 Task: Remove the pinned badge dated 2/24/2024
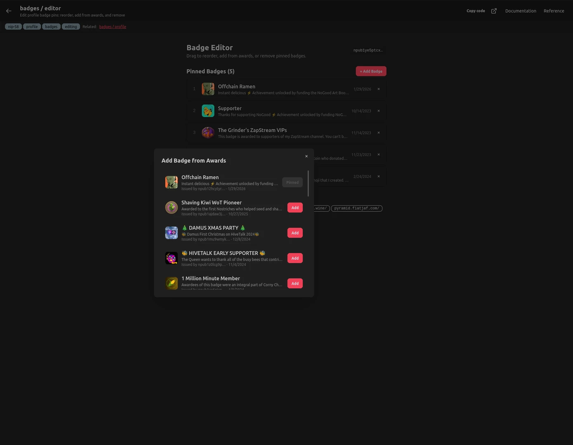[379, 176]
